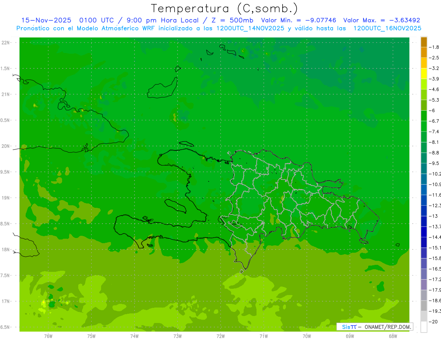Click the dark orange swatch above -1.8
This screenshot has width=441, height=341.
(424, 42)
